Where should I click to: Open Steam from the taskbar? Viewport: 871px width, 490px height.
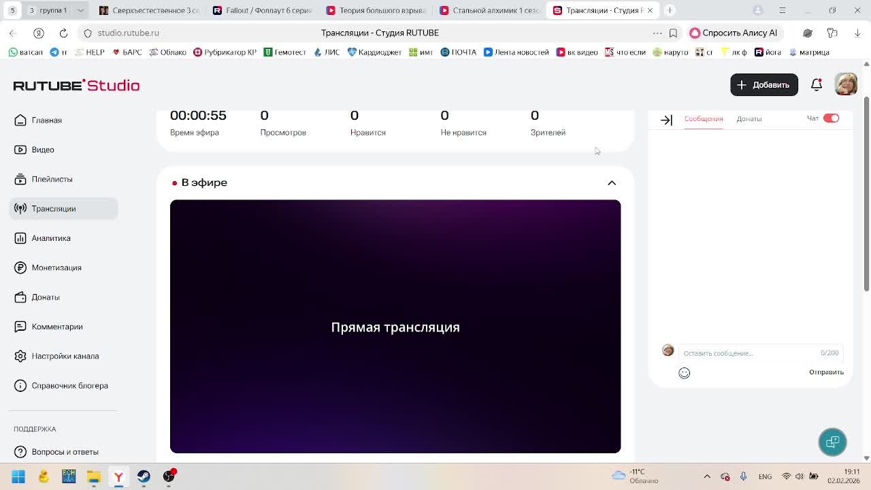[144, 476]
